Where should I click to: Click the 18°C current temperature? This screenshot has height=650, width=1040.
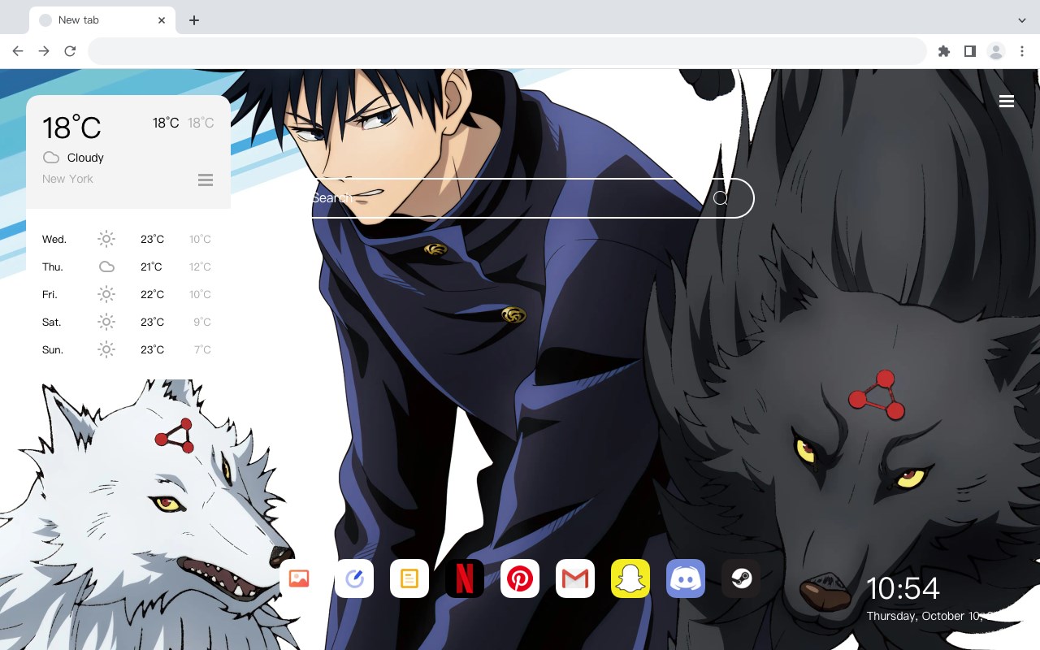coord(71,128)
